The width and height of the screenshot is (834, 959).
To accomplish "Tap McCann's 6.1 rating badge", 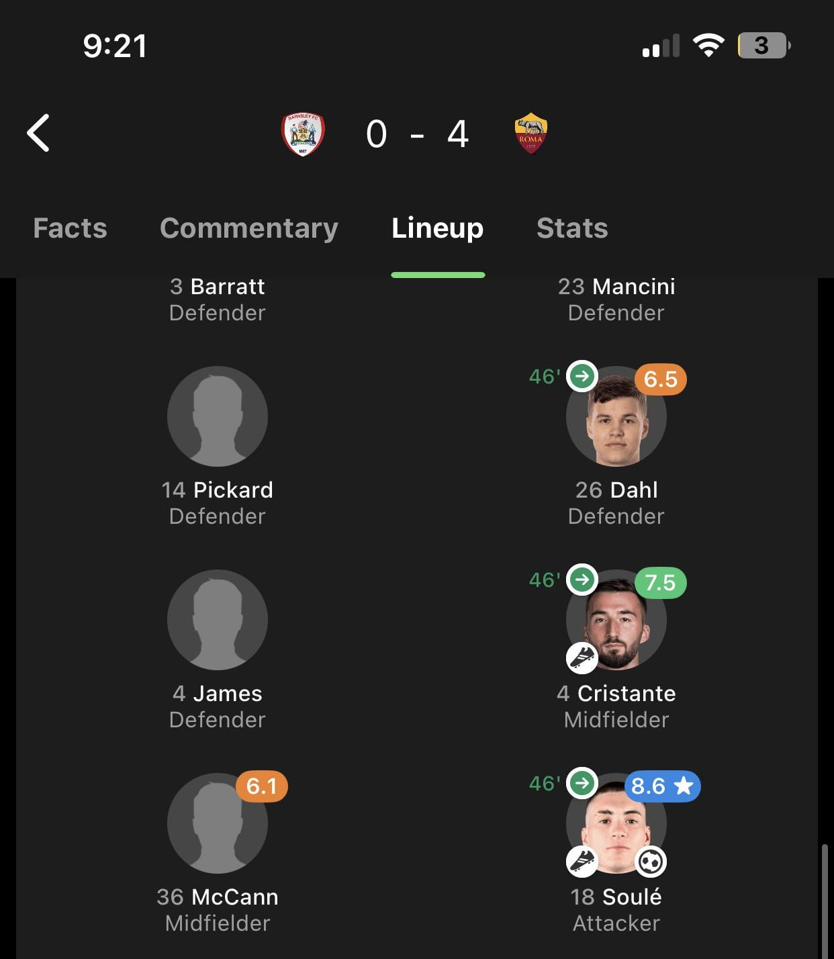I will pyautogui.click(x=262, y=786).
